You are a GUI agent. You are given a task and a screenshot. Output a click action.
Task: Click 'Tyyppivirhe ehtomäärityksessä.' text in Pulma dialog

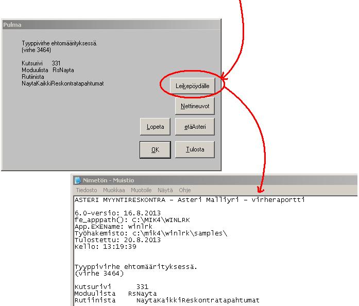click(60, 43)
